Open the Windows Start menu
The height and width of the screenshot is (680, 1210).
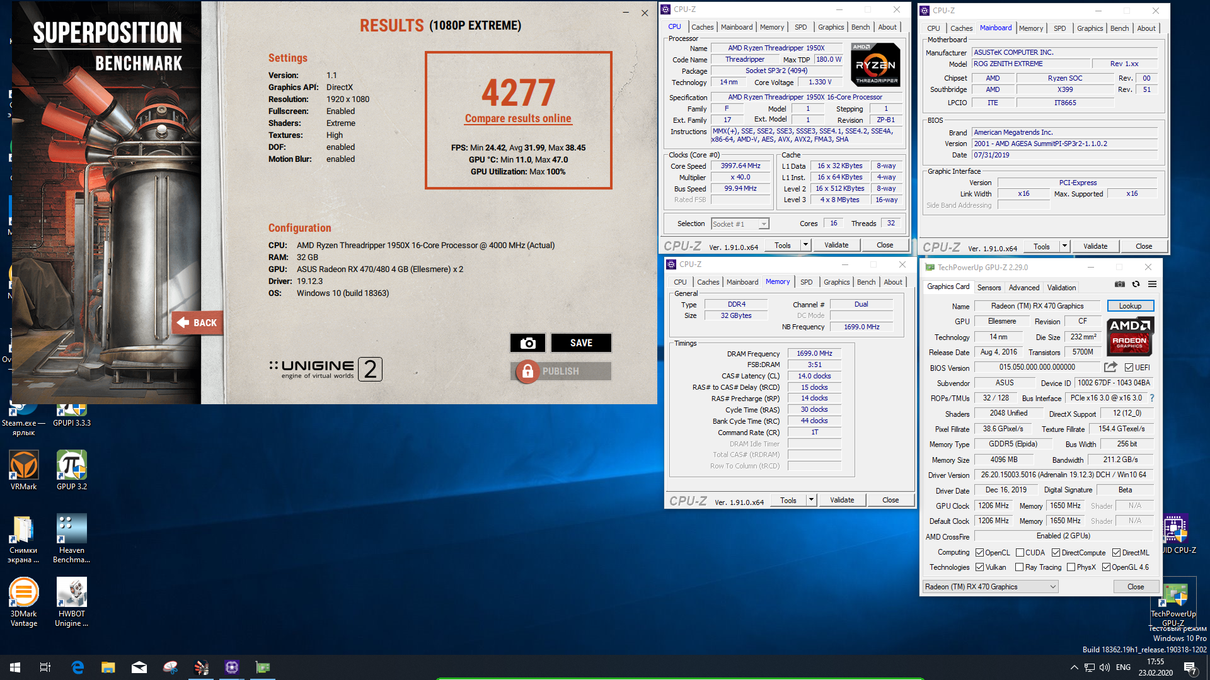(x=15, y=667)
